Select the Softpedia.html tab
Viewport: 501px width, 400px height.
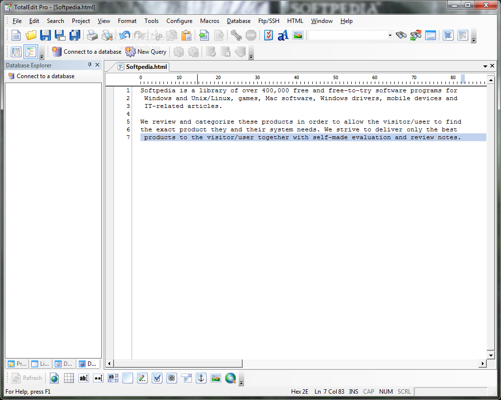(x=142, y=66)
